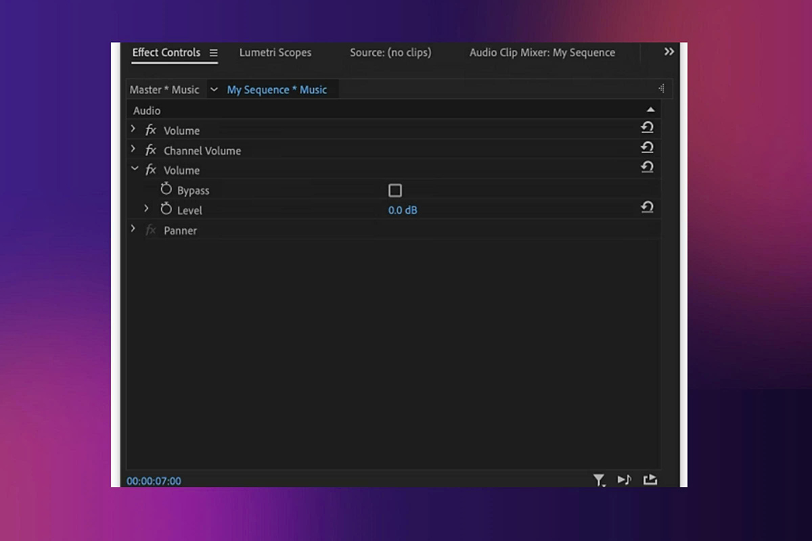Viewport: 812px width, 541px height.
Task: Click the export frame icon
Action: click(650, 480)
